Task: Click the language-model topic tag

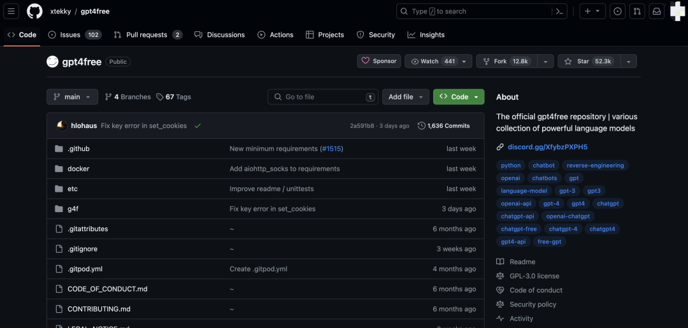Action: pyautogui.click(x=524, y=190)
